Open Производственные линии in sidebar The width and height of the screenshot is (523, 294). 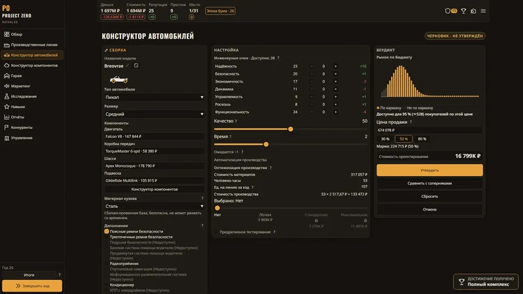click(x=32, y=45)
